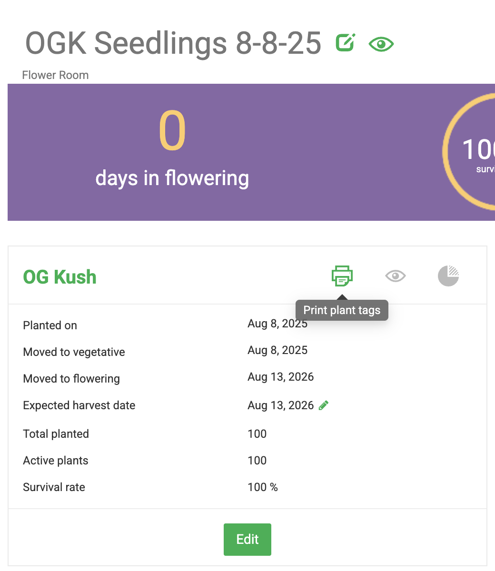Select the Active plants row label
Viewport: 495px width, 571px height.
pyautogui.click(x=56, y=461)
